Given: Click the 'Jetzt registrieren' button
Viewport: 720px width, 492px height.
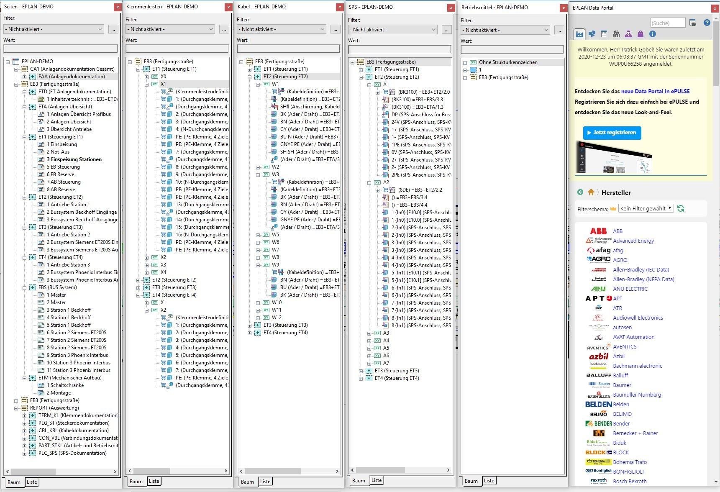Looking at the screenshot, I should pyautogui.click(x=612, y=133).
